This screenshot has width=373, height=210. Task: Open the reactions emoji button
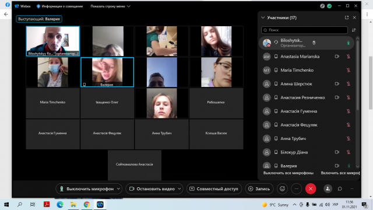tap(282, 189)
